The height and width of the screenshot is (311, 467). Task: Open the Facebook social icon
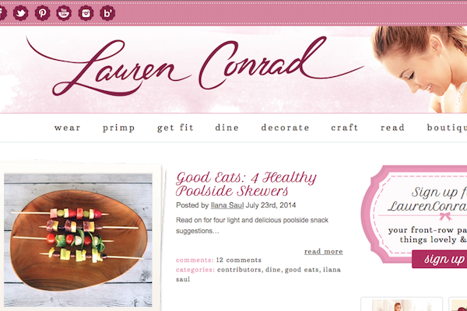pos(2,13)
